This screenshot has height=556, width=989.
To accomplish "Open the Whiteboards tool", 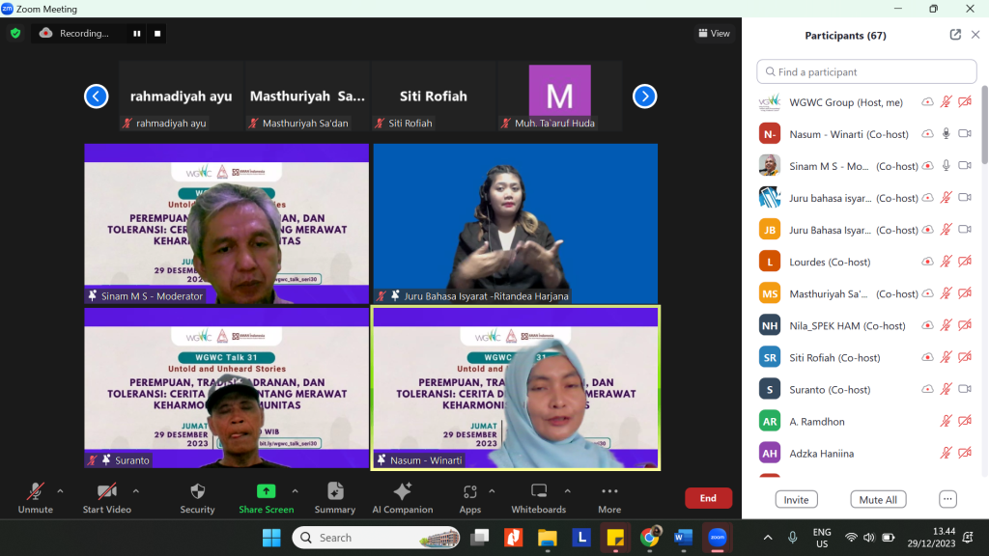I will tap(539, 498).
